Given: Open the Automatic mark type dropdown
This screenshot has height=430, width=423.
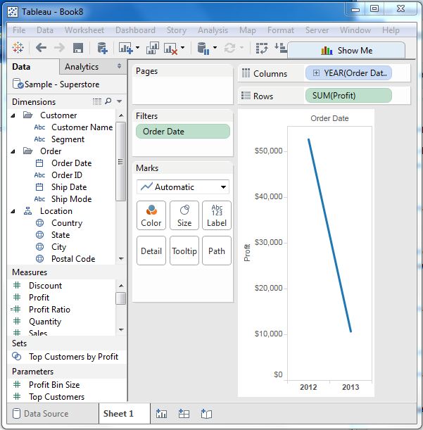Looking at the screenshot, I should (183, 187).
